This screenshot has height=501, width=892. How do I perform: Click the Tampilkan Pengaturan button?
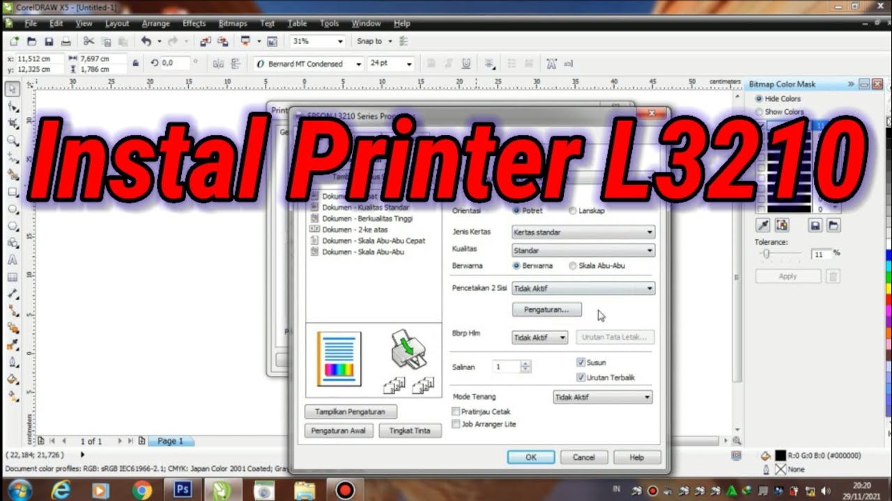[x=351, y=411]
